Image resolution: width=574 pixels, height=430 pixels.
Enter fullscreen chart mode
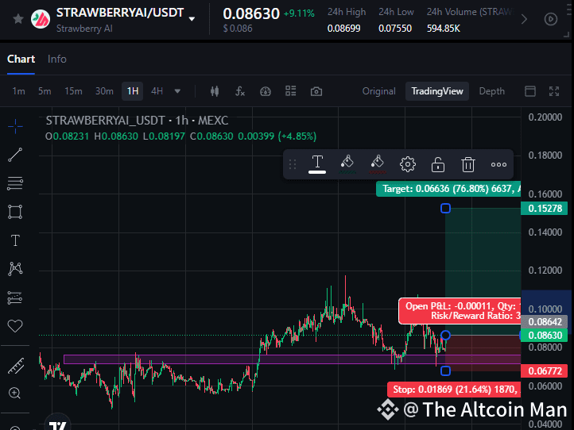click(x=554, y=91)
